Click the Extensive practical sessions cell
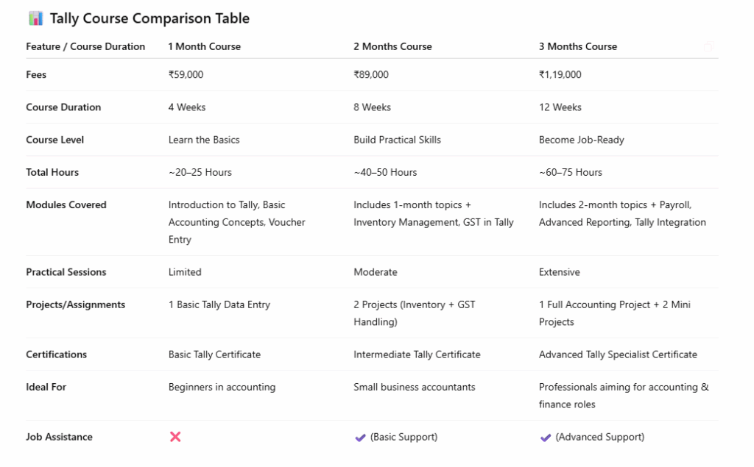This screenshot has width=754, height=467. 560,272
